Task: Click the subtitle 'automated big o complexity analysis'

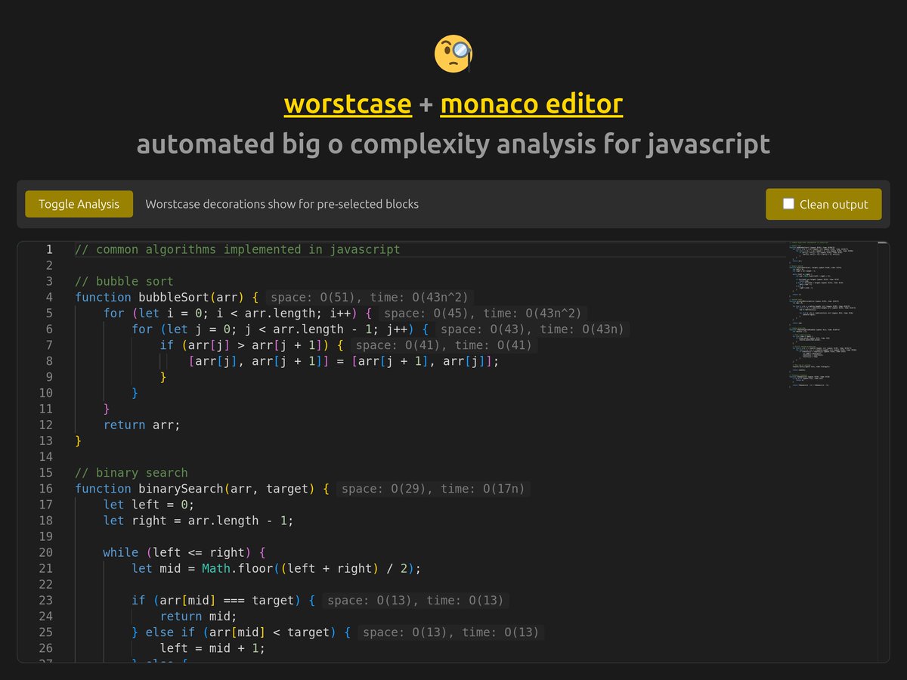Action: click(x=453, y=143)
